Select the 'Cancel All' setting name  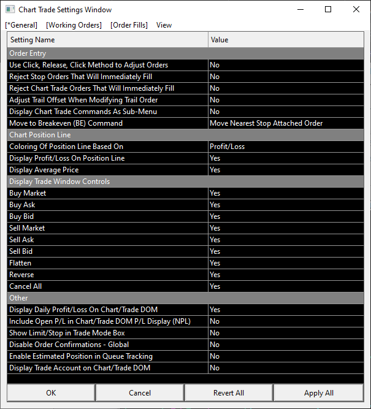point(107,286)
